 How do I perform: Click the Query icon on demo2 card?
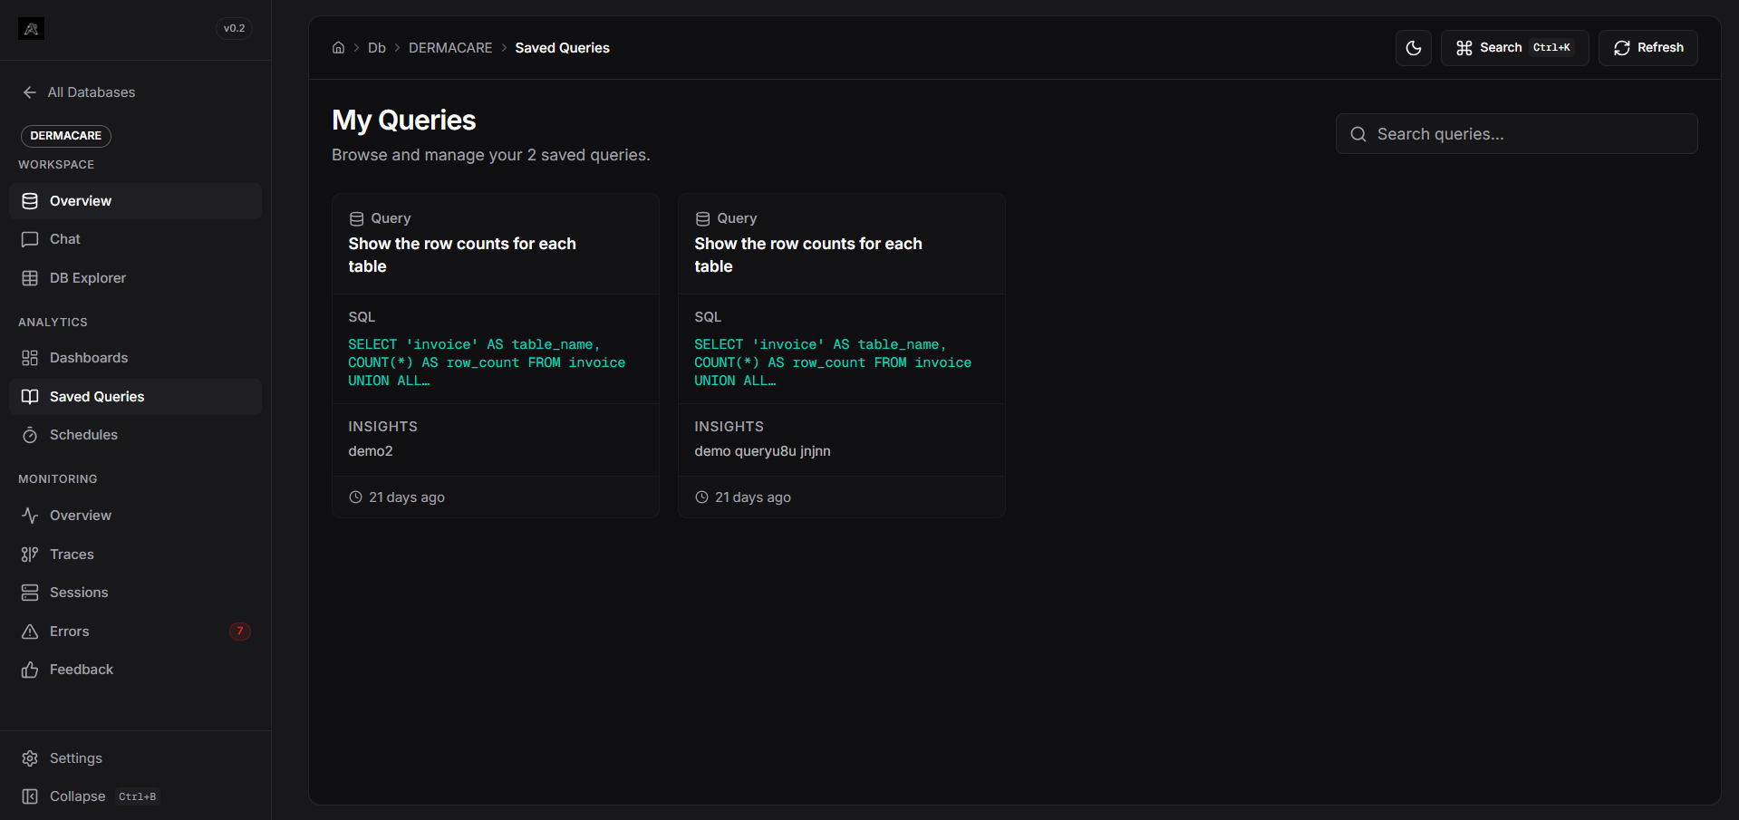pos(357,218)
